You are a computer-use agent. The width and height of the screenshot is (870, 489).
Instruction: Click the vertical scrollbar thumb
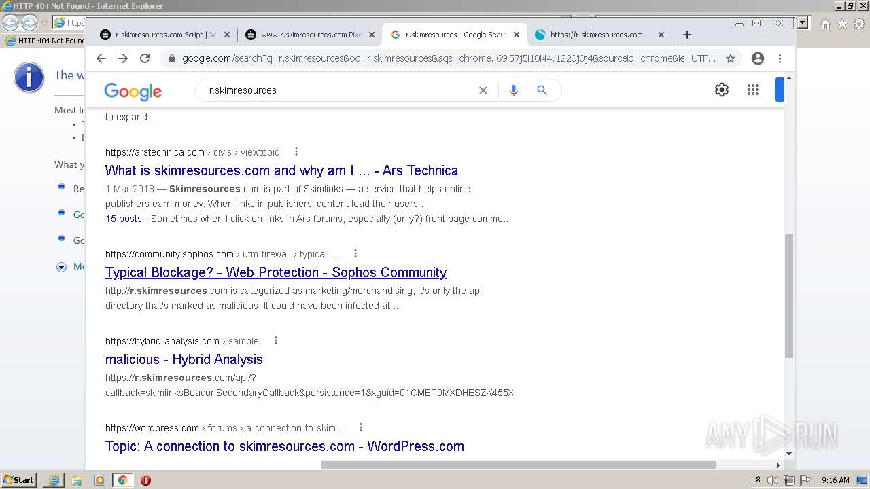click(789, 295)
